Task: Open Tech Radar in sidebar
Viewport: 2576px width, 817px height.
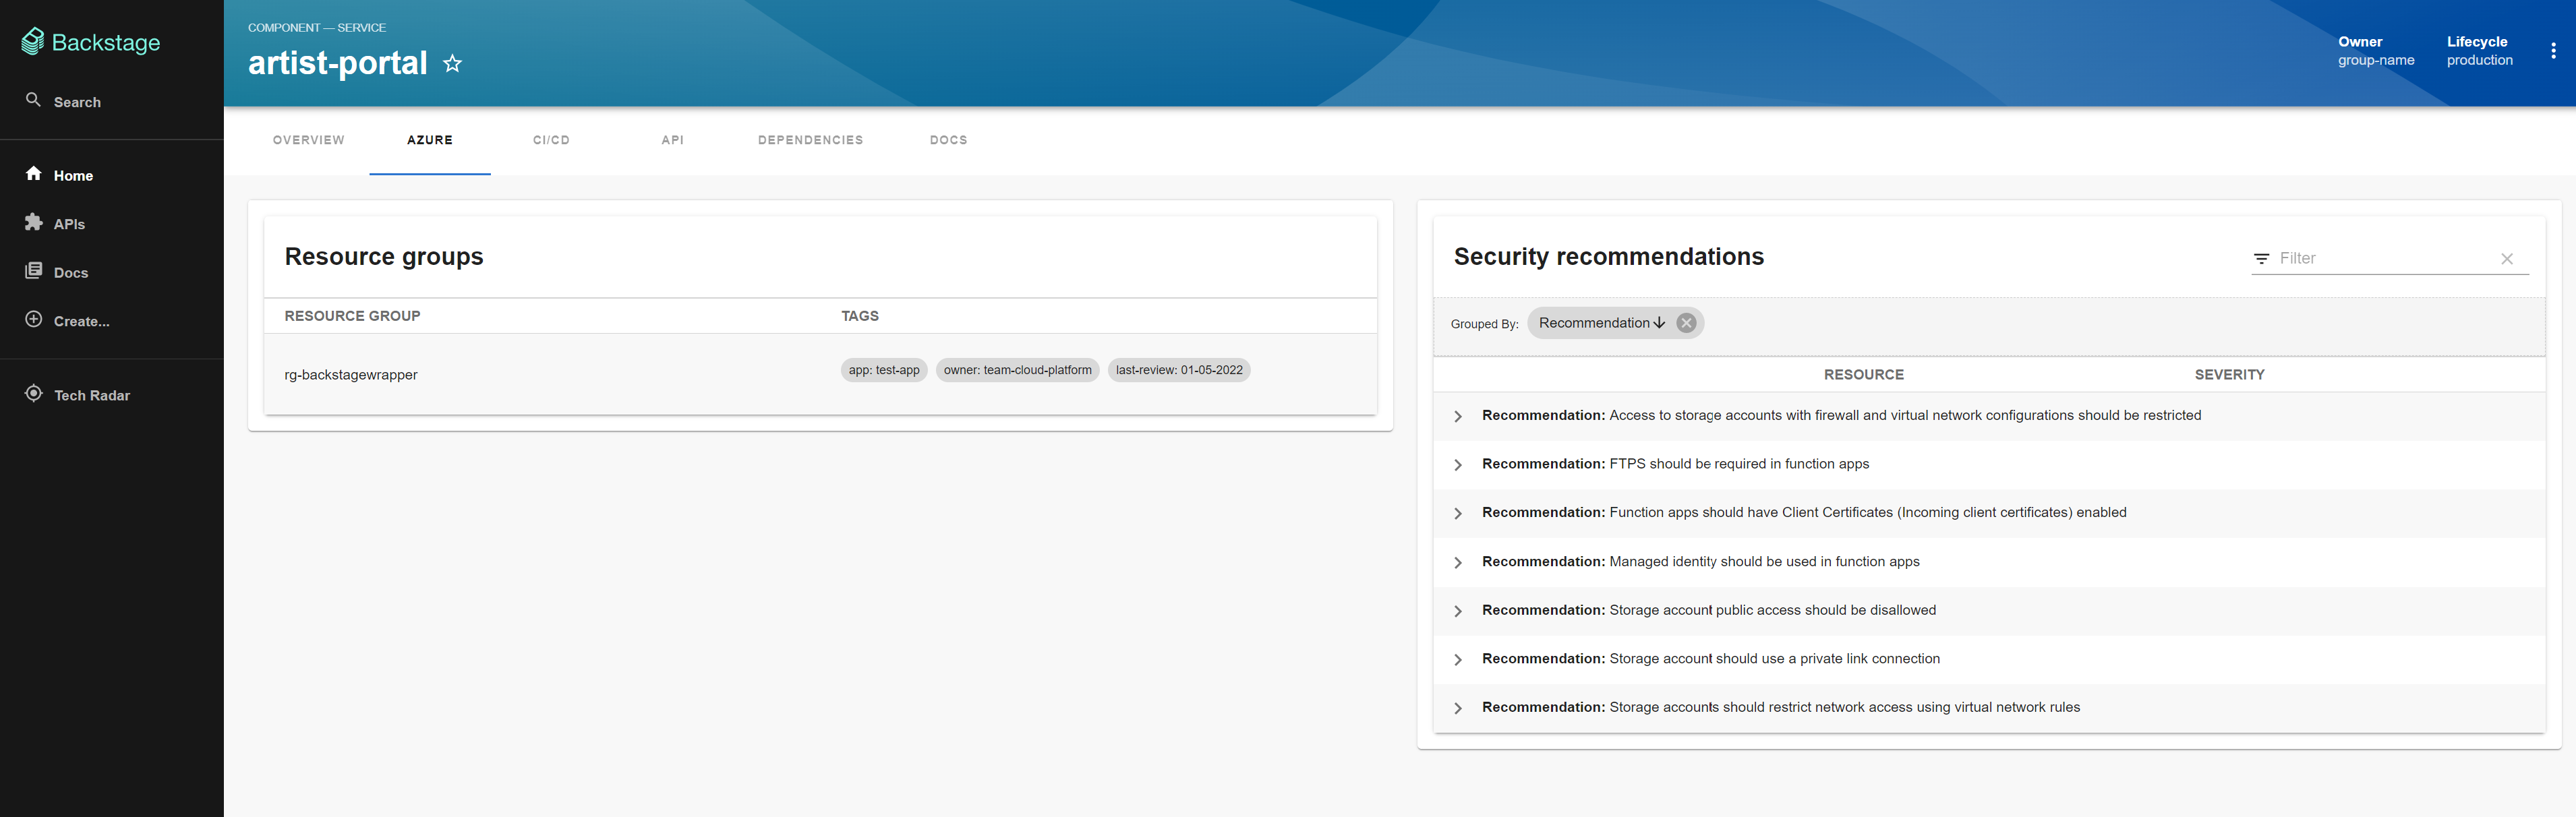Action: pyautogui.click(x=91, y=395)
